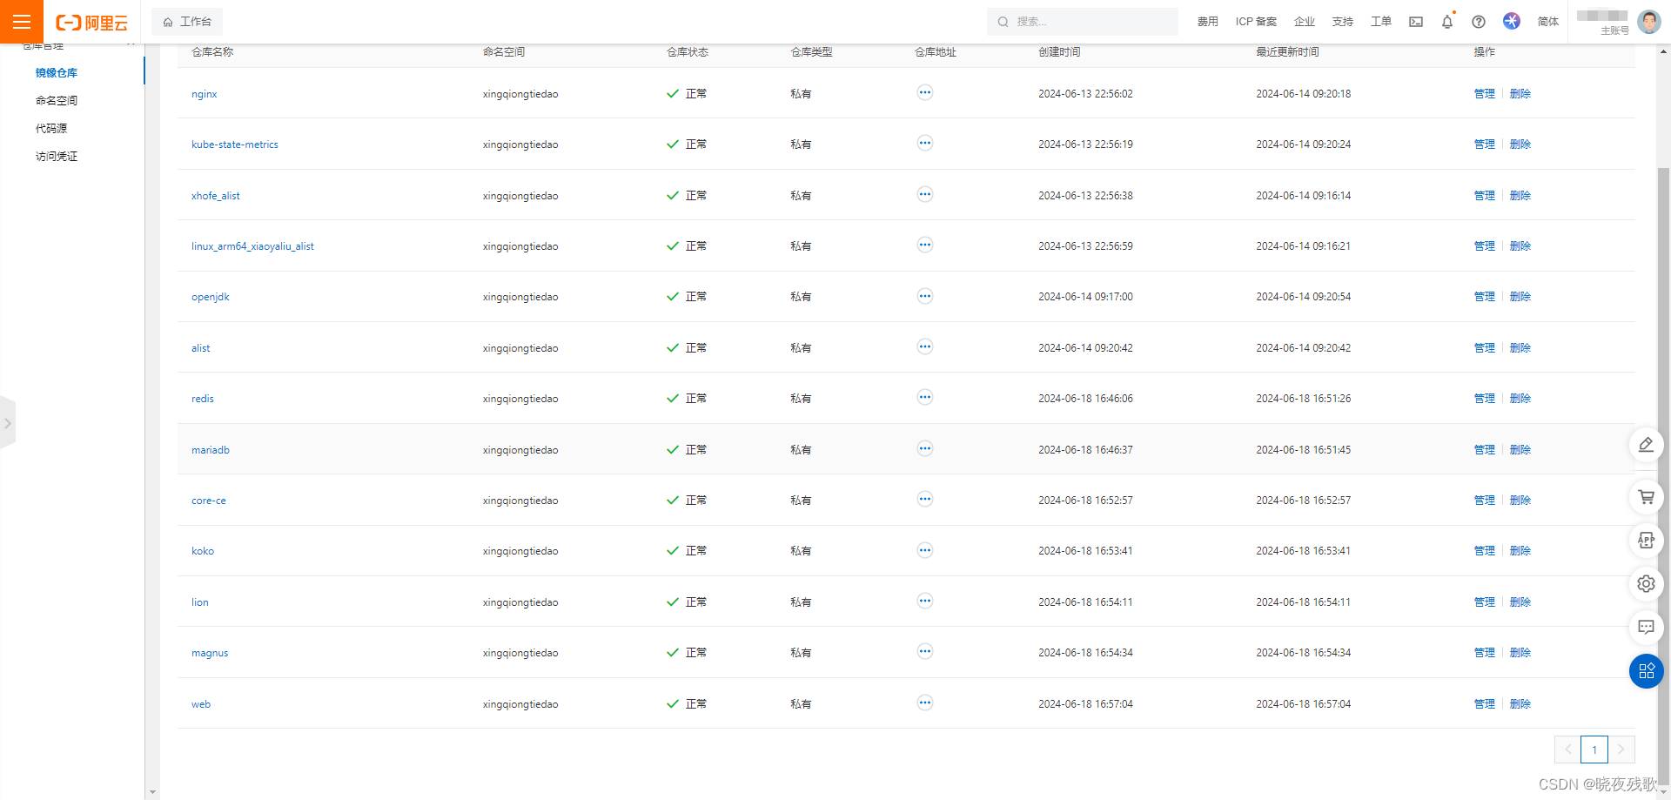Screen dimensions: 1671x800
Task: Open 支持 in top navigation
Action: pyautogui.click(x=1343, y=22)
